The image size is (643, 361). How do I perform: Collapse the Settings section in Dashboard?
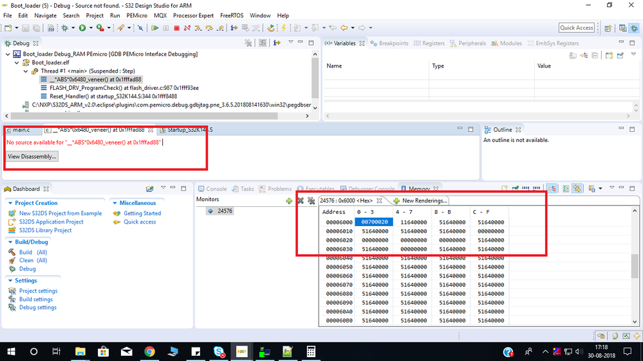pos(10,281)
